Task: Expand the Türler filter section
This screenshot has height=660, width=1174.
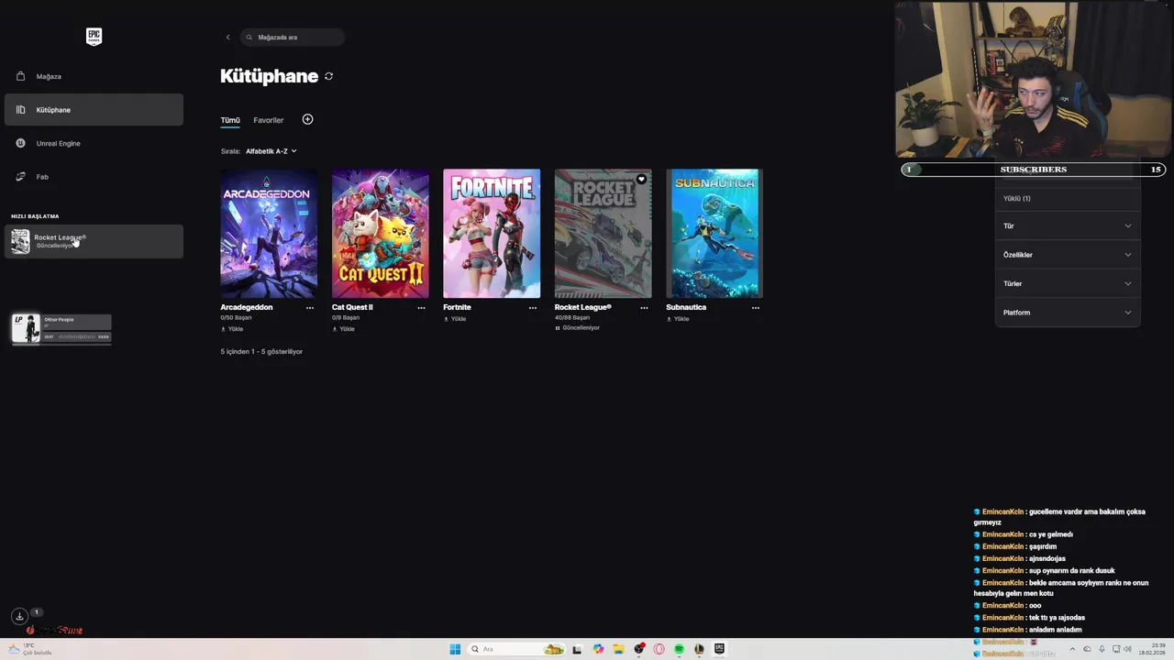Action: point(1068,283)
